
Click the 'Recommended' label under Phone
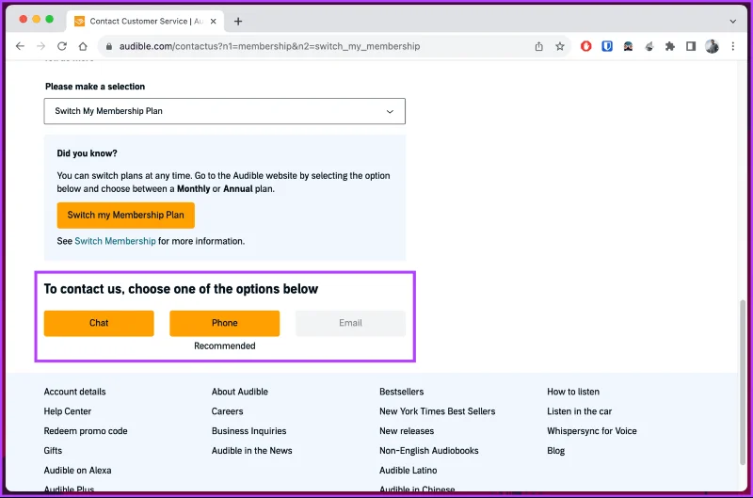225,345
